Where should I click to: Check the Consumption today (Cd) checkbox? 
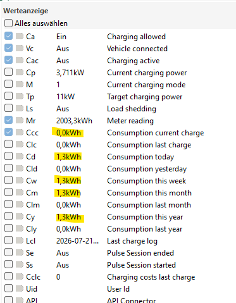8,156
